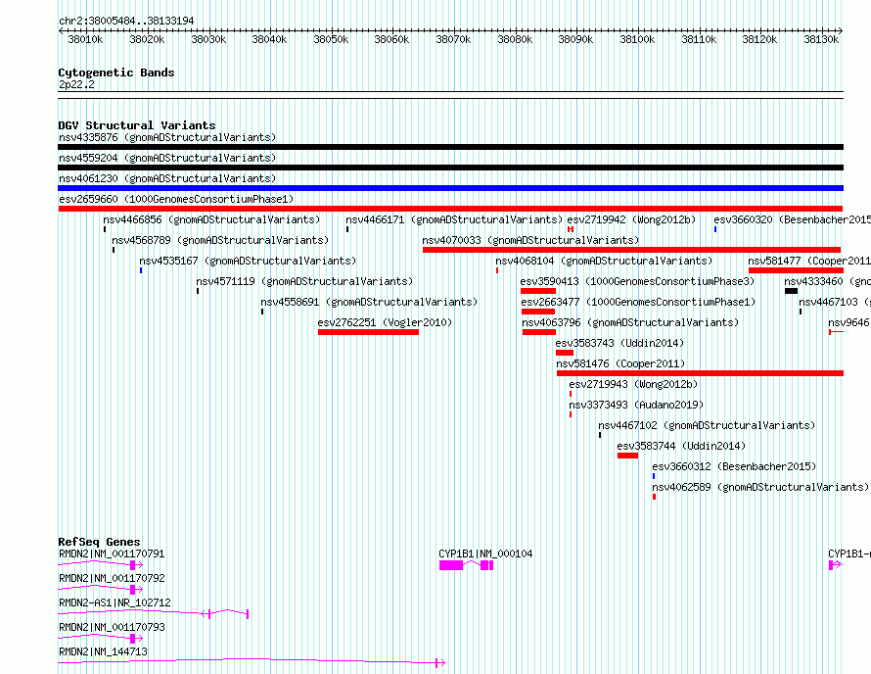Open variant label nsv4061230
This screenshot has height=674, width=871.
(x=167, y=178)
